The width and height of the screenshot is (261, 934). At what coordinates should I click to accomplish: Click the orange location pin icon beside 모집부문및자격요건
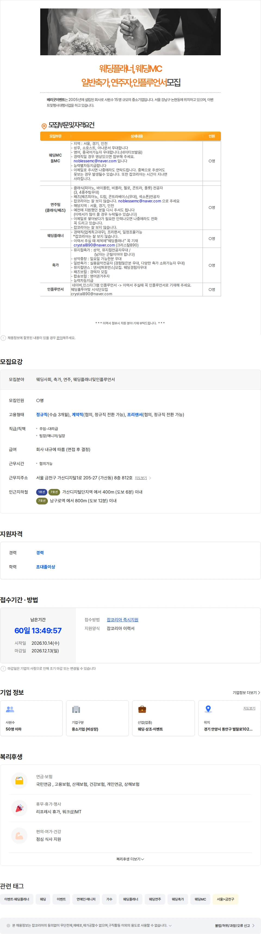44,126
